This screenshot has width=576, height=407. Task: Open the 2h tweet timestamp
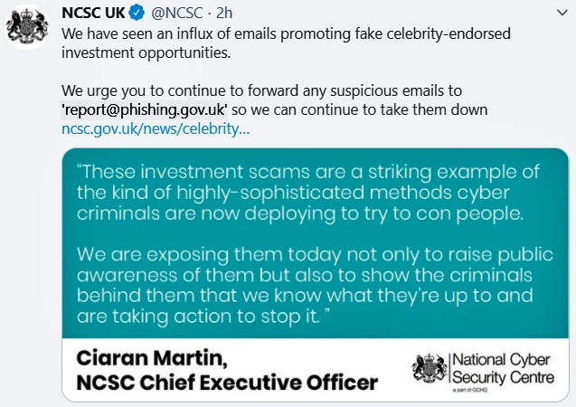click(x=224, y=14)
